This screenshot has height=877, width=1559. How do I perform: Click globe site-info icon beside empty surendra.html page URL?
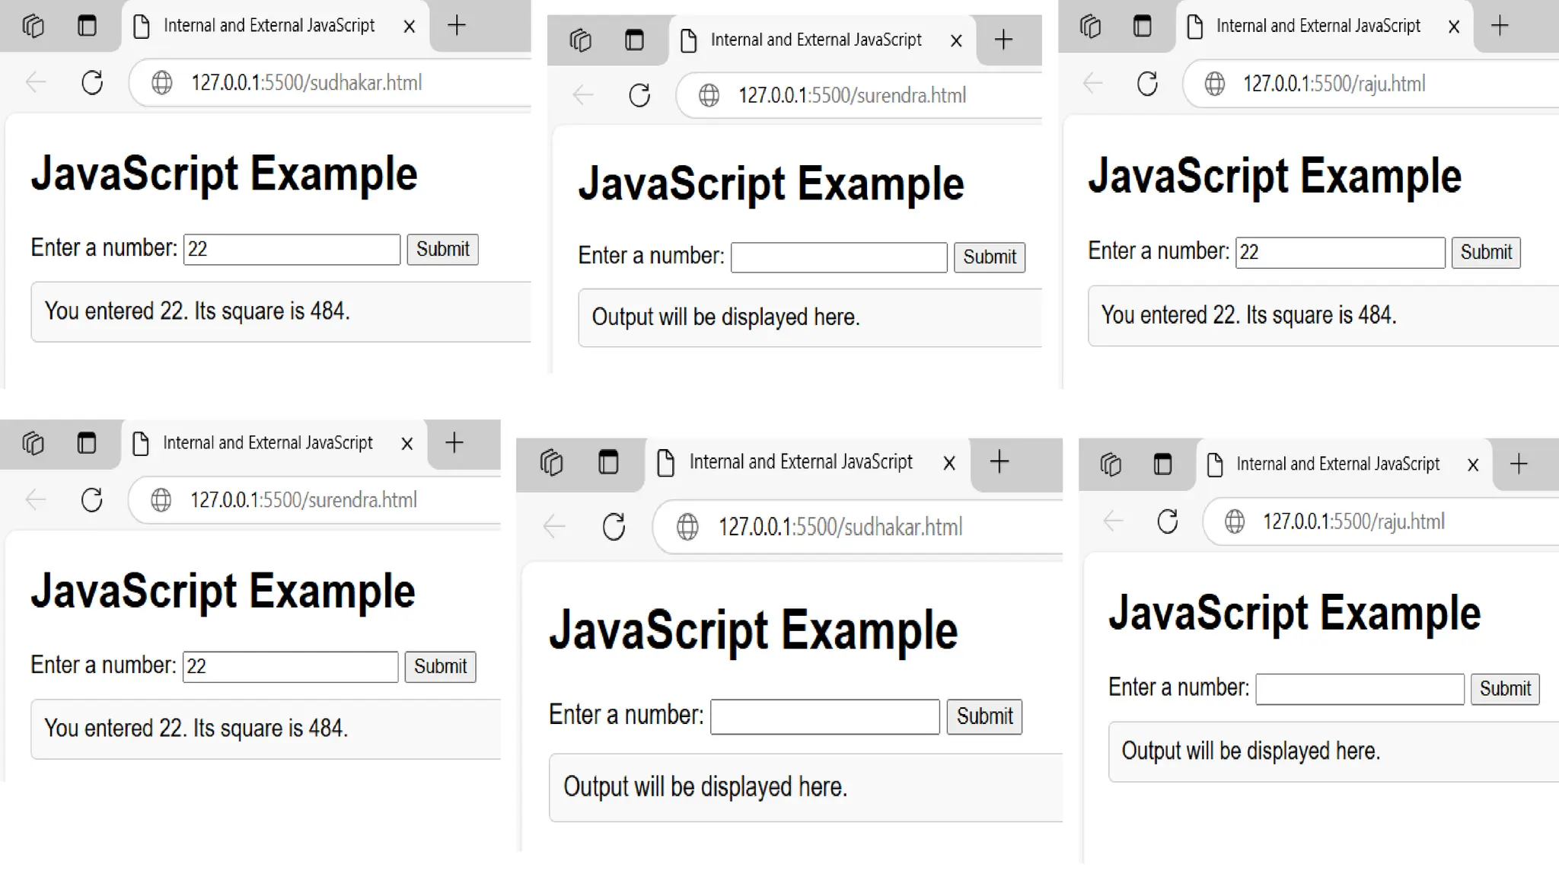click(709, 95)
